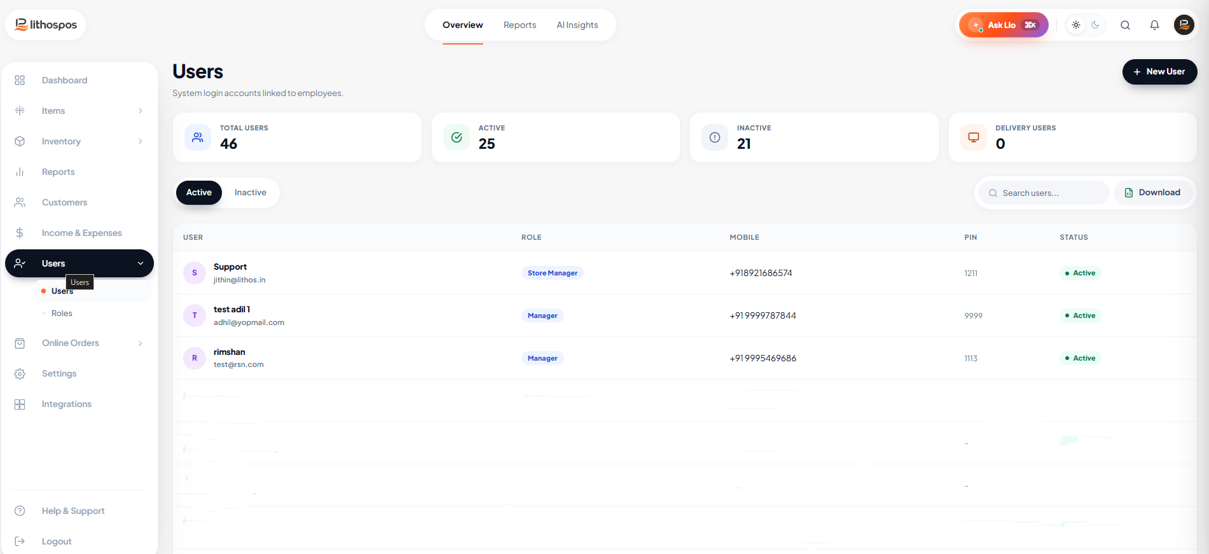This screenshot has width=1209, height=554.
Task: Expand the Items submenu chevron
Action: [141, 111]
